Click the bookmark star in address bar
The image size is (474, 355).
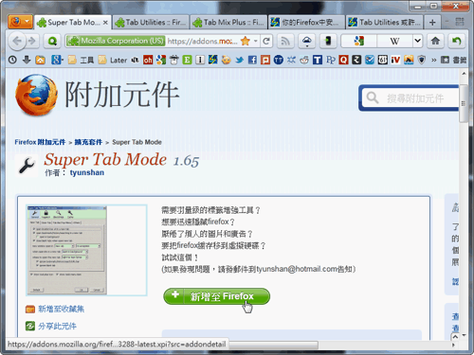(x=245, y=41)
